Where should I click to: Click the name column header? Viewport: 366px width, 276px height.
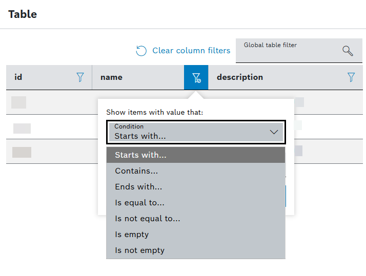pyautogui.click(x=111, y=77)
